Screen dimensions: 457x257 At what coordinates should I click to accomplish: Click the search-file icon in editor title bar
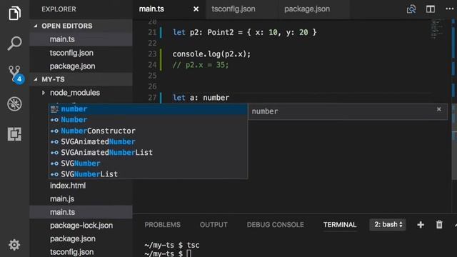point(411,9)
